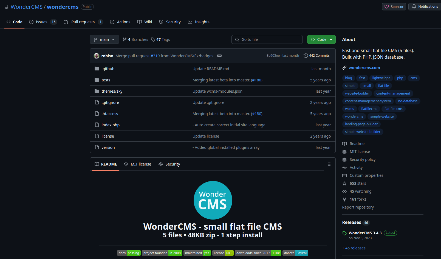Open the MIT license link in About
The image size is (441, 259).
(356, 152)
